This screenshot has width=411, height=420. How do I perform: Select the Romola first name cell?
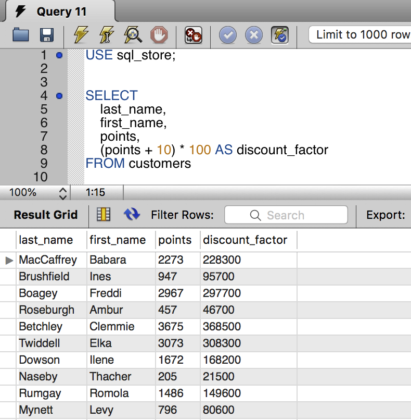click(x=121, y=393)
